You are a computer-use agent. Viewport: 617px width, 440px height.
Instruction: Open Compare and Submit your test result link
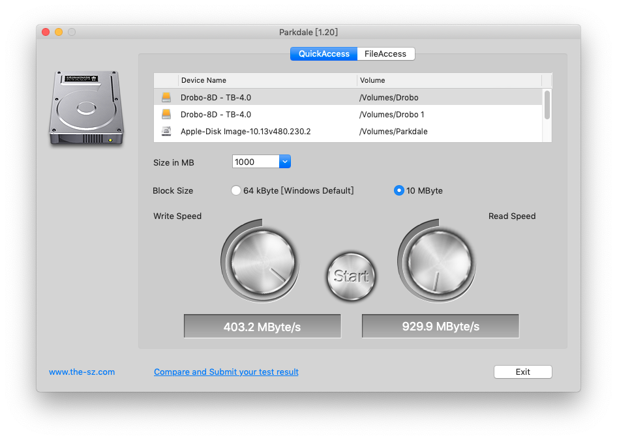tap(226, 372)
